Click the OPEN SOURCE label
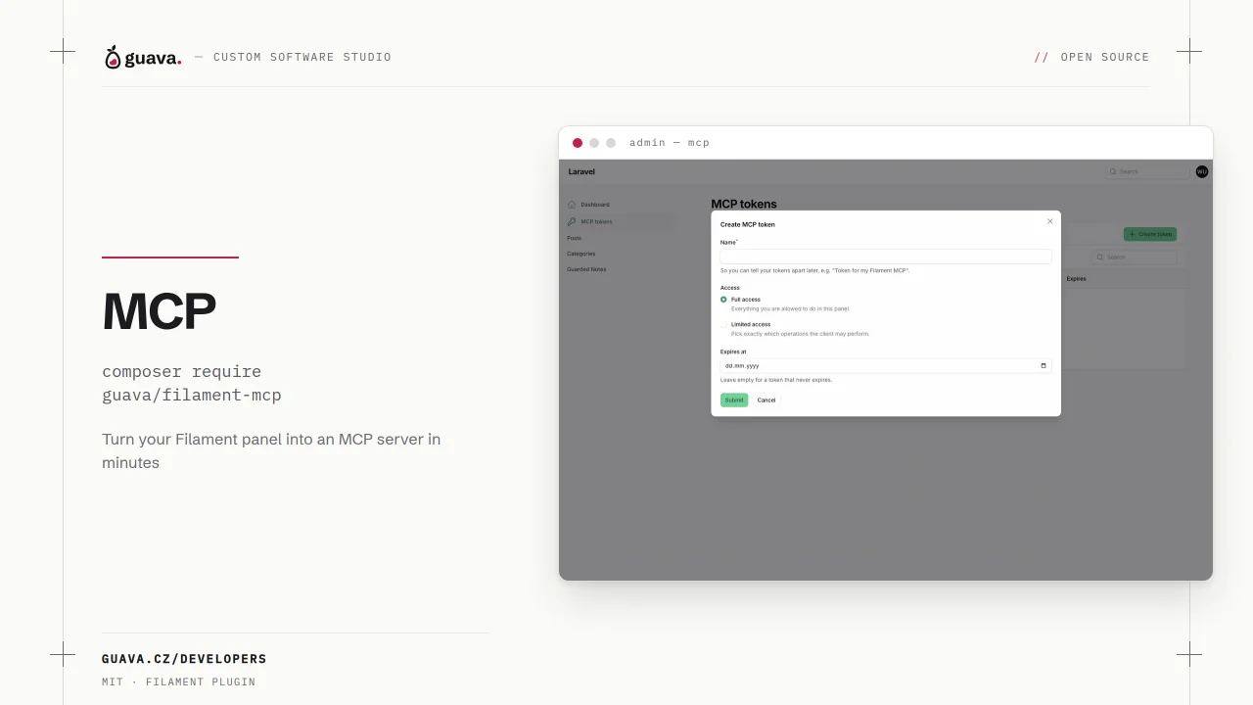1253x705 pixels. (1105, 57)
